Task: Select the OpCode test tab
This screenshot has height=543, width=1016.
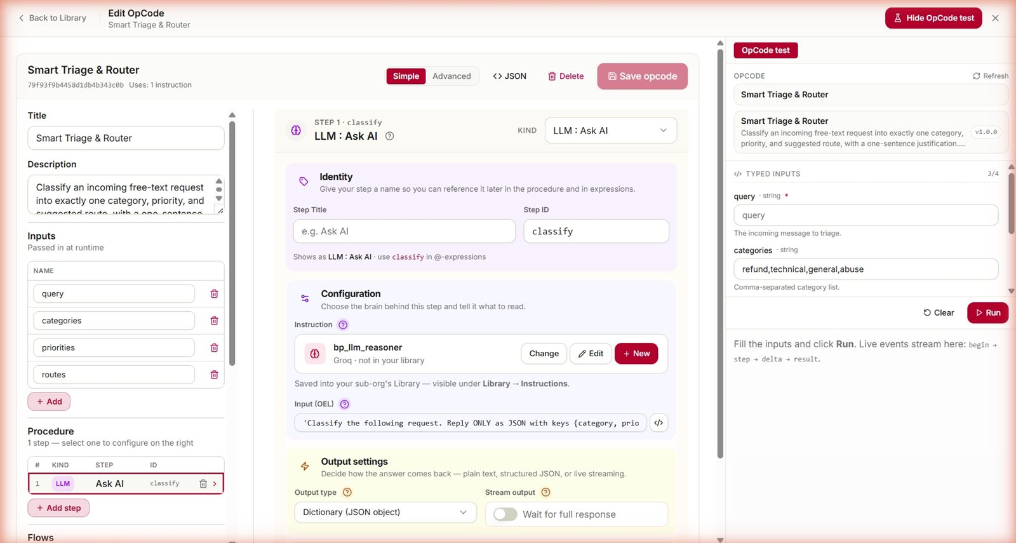Action: tap(765, 50)
